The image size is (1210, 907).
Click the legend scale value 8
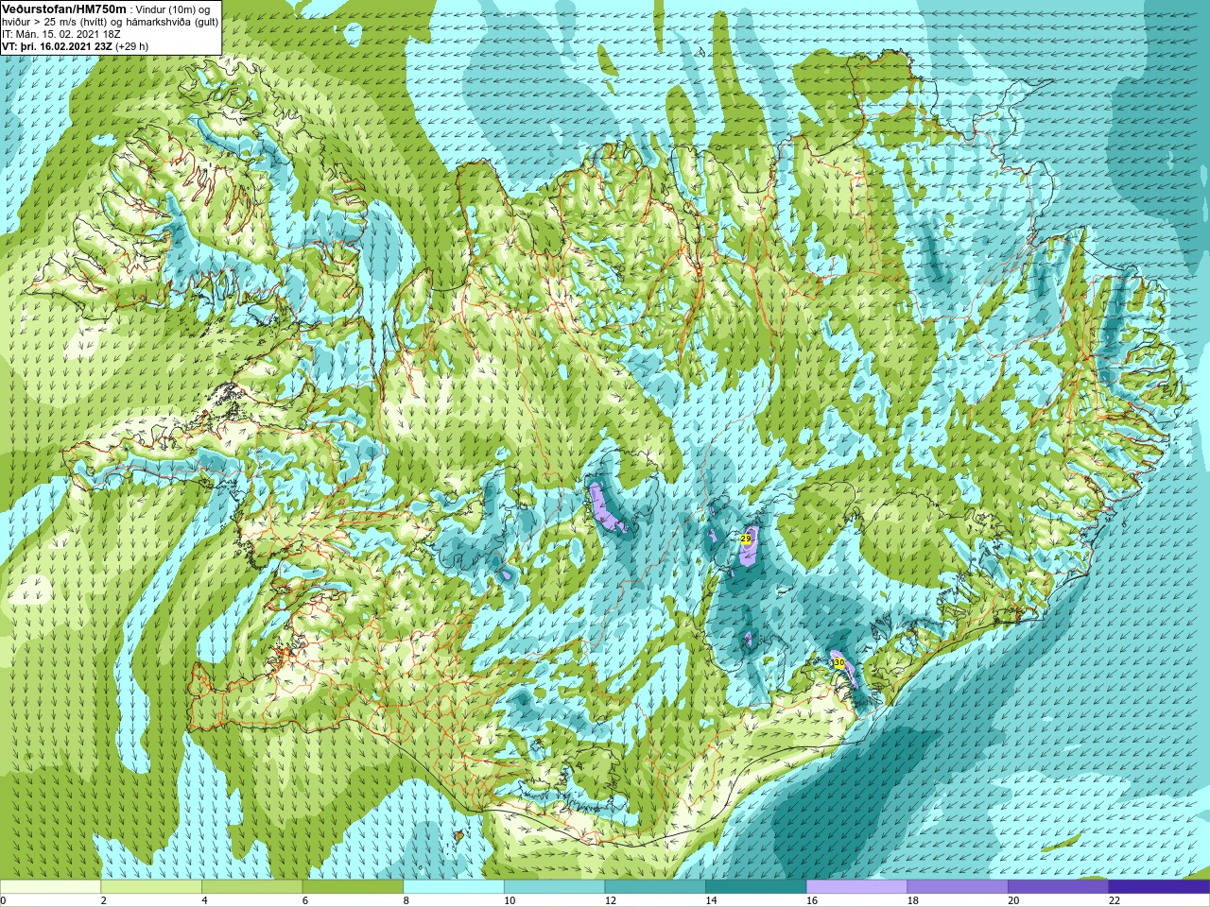coord(406,900)
